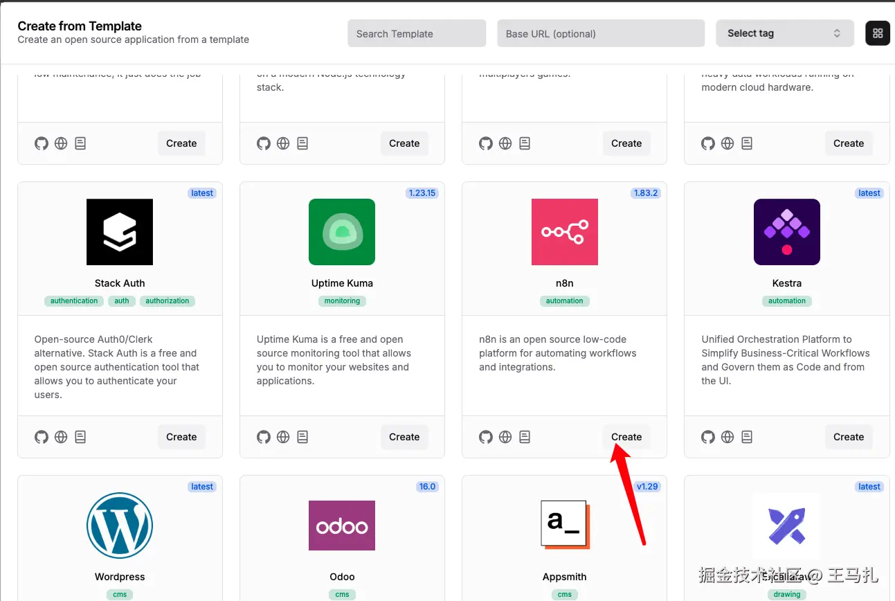895x601 pixels.
Task: Click the Appsmith logo thumbnail
Action: [565, 526]
